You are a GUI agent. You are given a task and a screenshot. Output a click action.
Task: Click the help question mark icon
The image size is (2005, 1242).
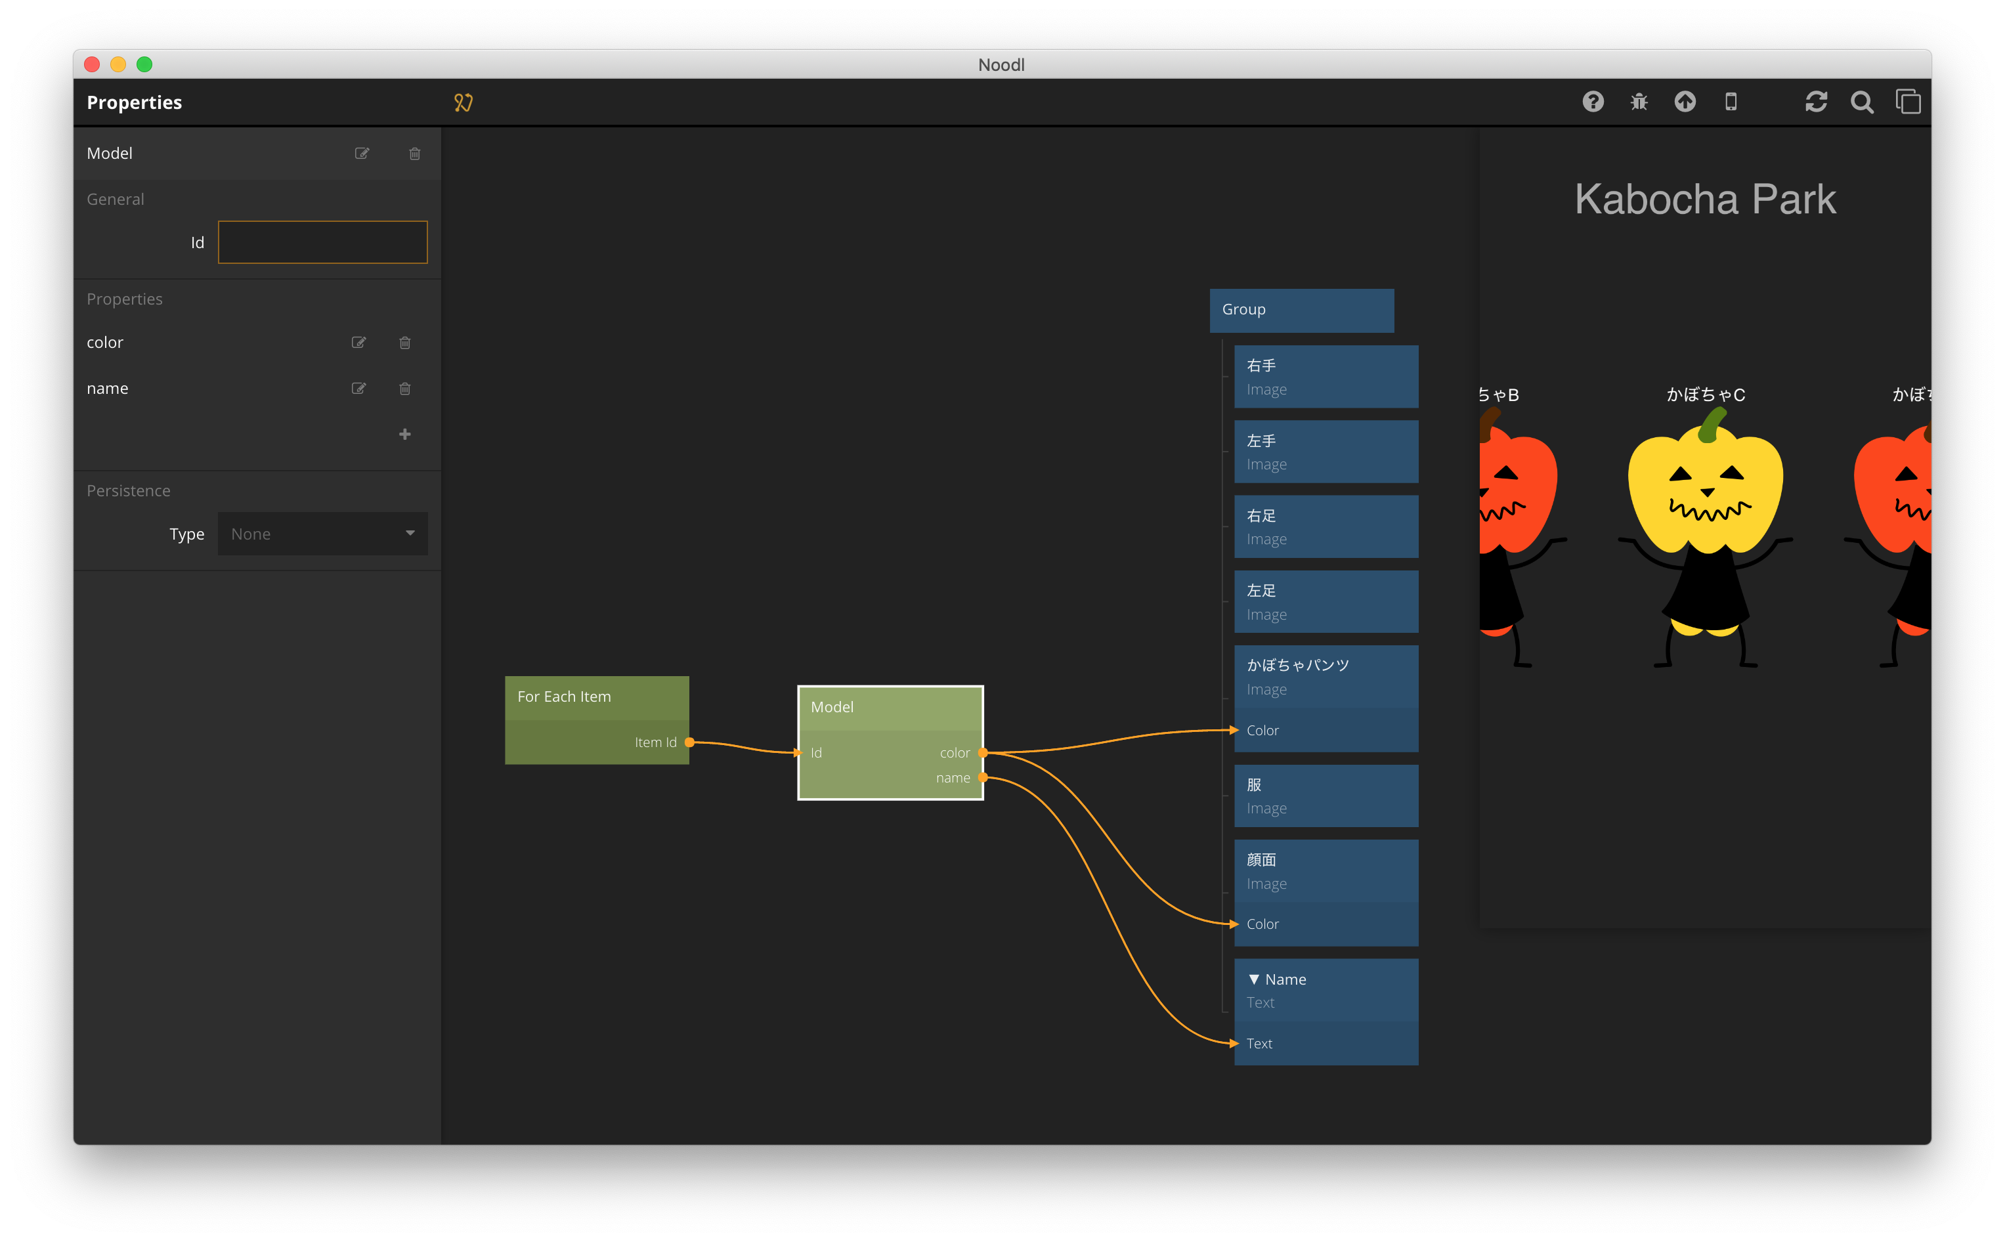[x=1593, y=102]
